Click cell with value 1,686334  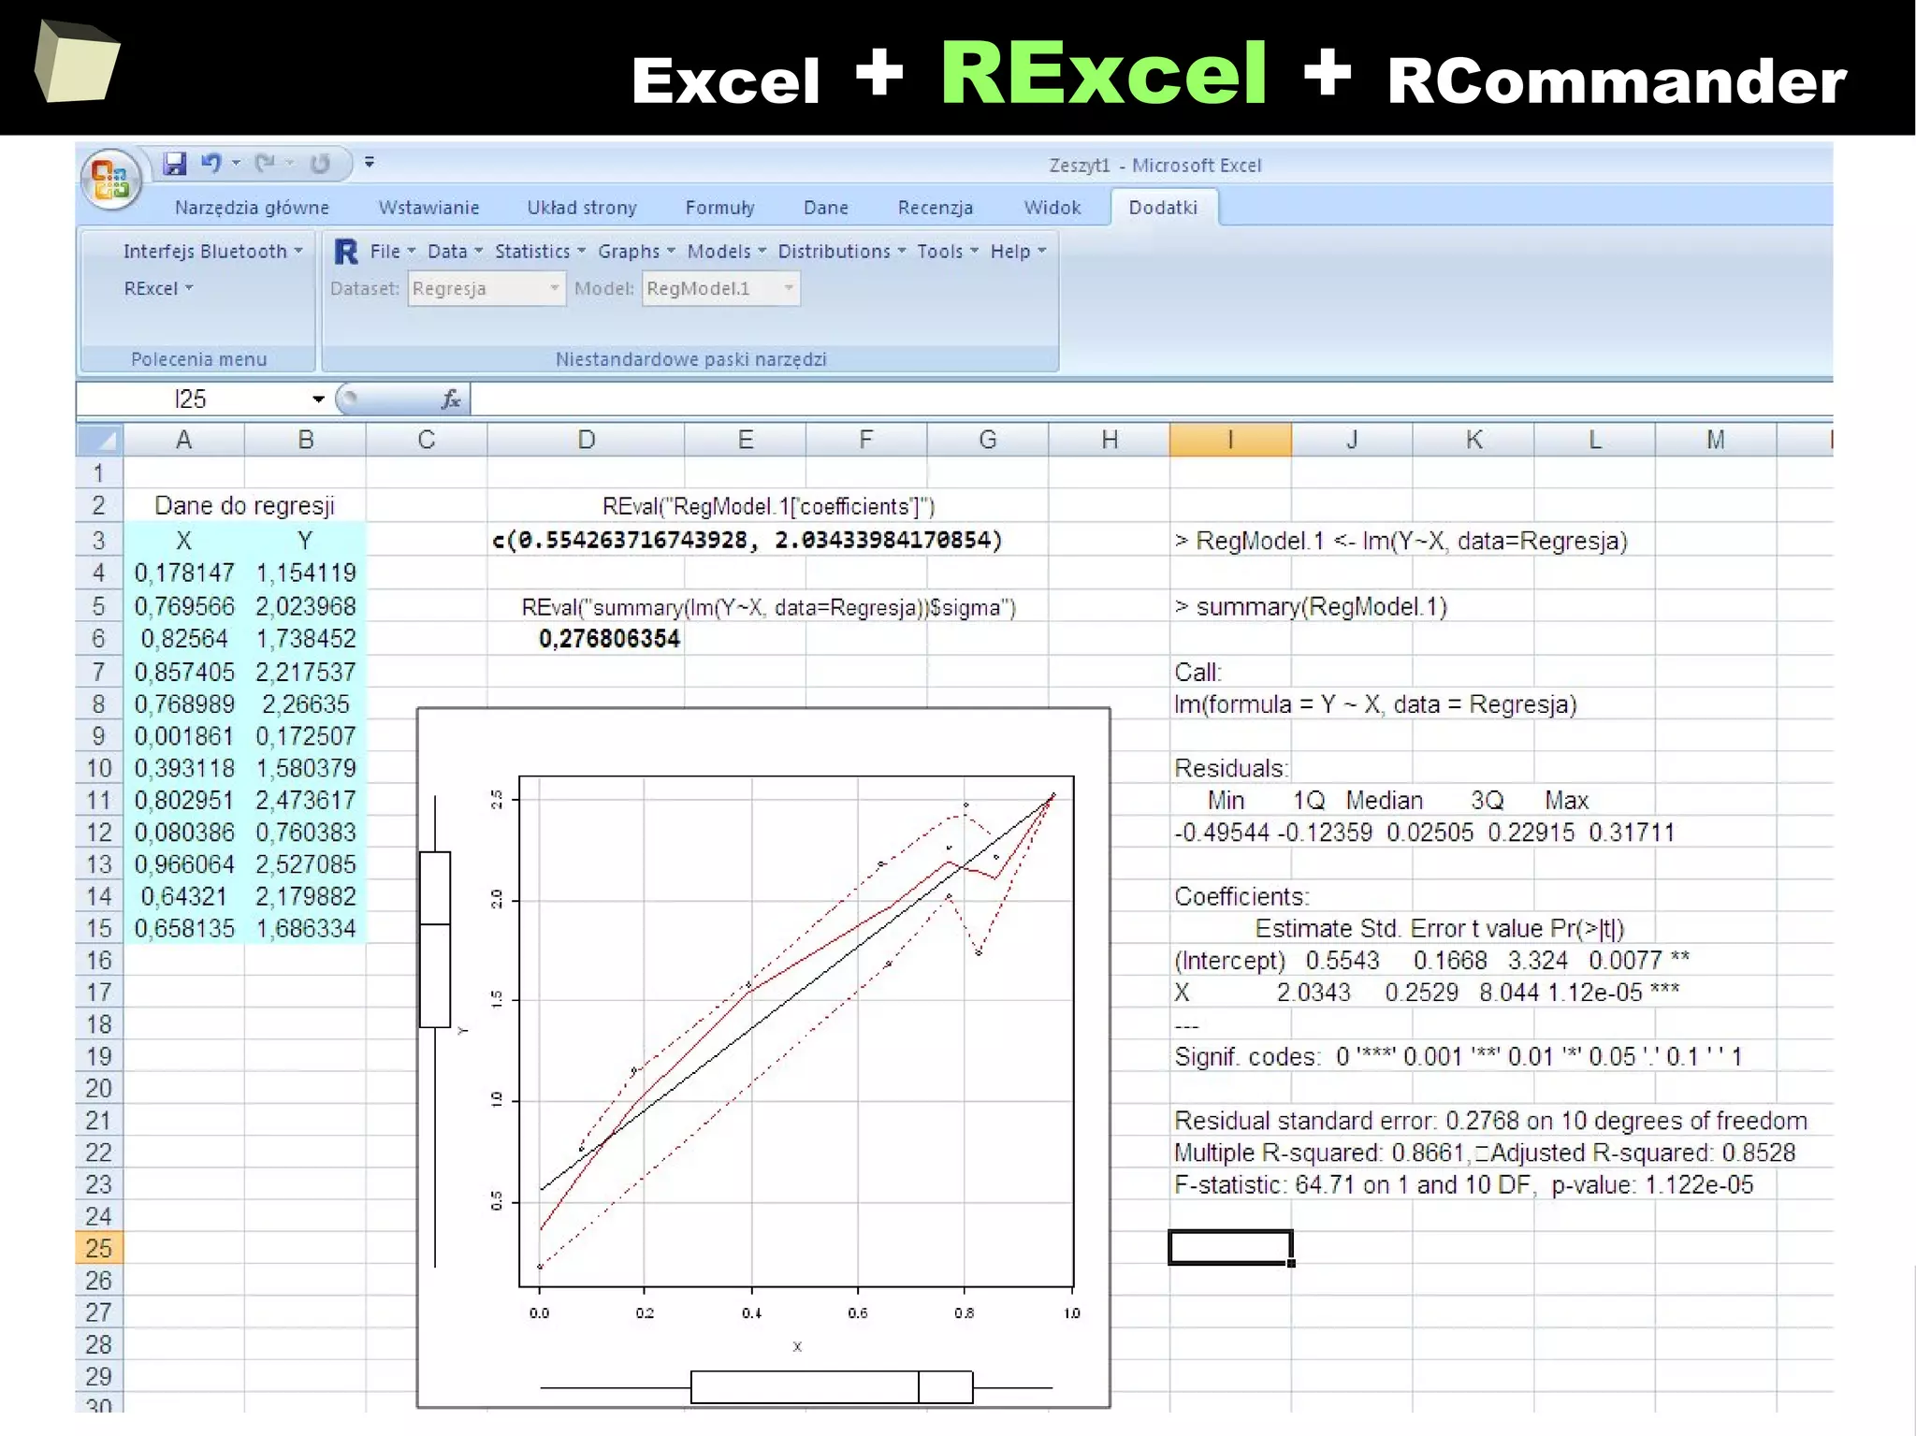click(x=305, y=928)
